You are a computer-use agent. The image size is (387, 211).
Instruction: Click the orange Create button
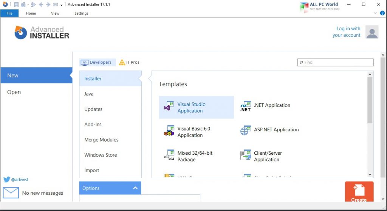[359, 192]
